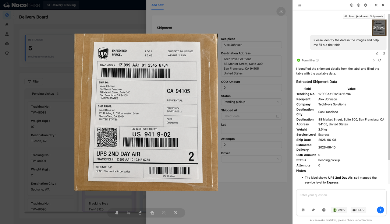Click the Ship Date value 2026-06-08

coord(327,140)
